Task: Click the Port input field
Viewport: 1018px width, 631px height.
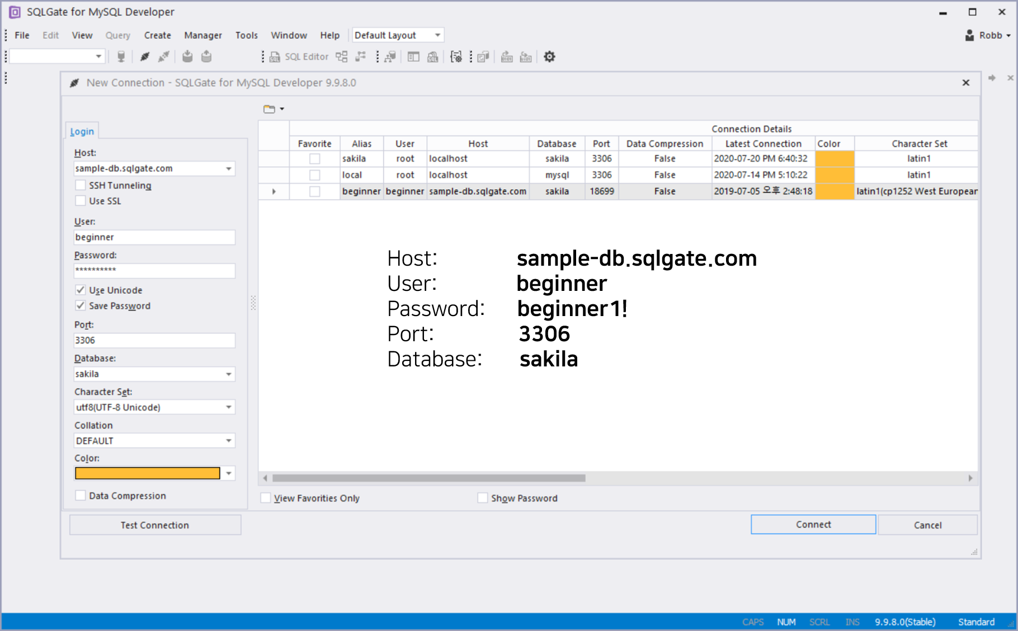Action: pyautogui.click(x=154, y=340)
